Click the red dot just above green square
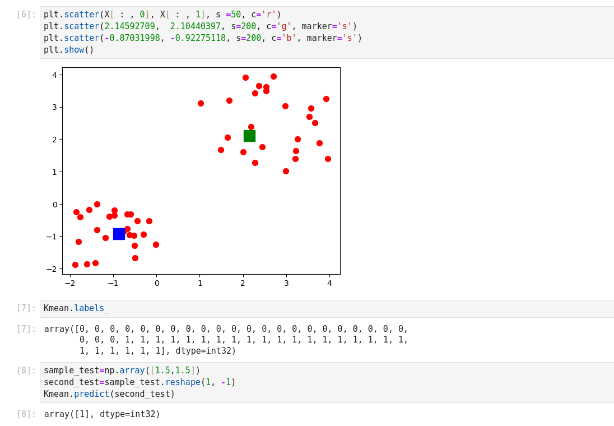The height and width of the screenshot is (426, 614). point(251,127)
